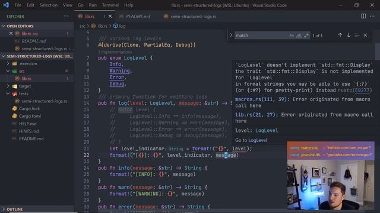Close the lib.rs editor tab
The image size is (380, 213).
110,17
